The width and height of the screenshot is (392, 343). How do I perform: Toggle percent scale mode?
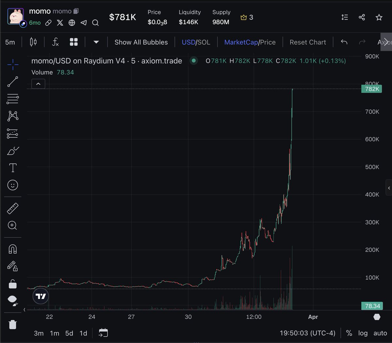pyautogui.click(x=349, y=333)
